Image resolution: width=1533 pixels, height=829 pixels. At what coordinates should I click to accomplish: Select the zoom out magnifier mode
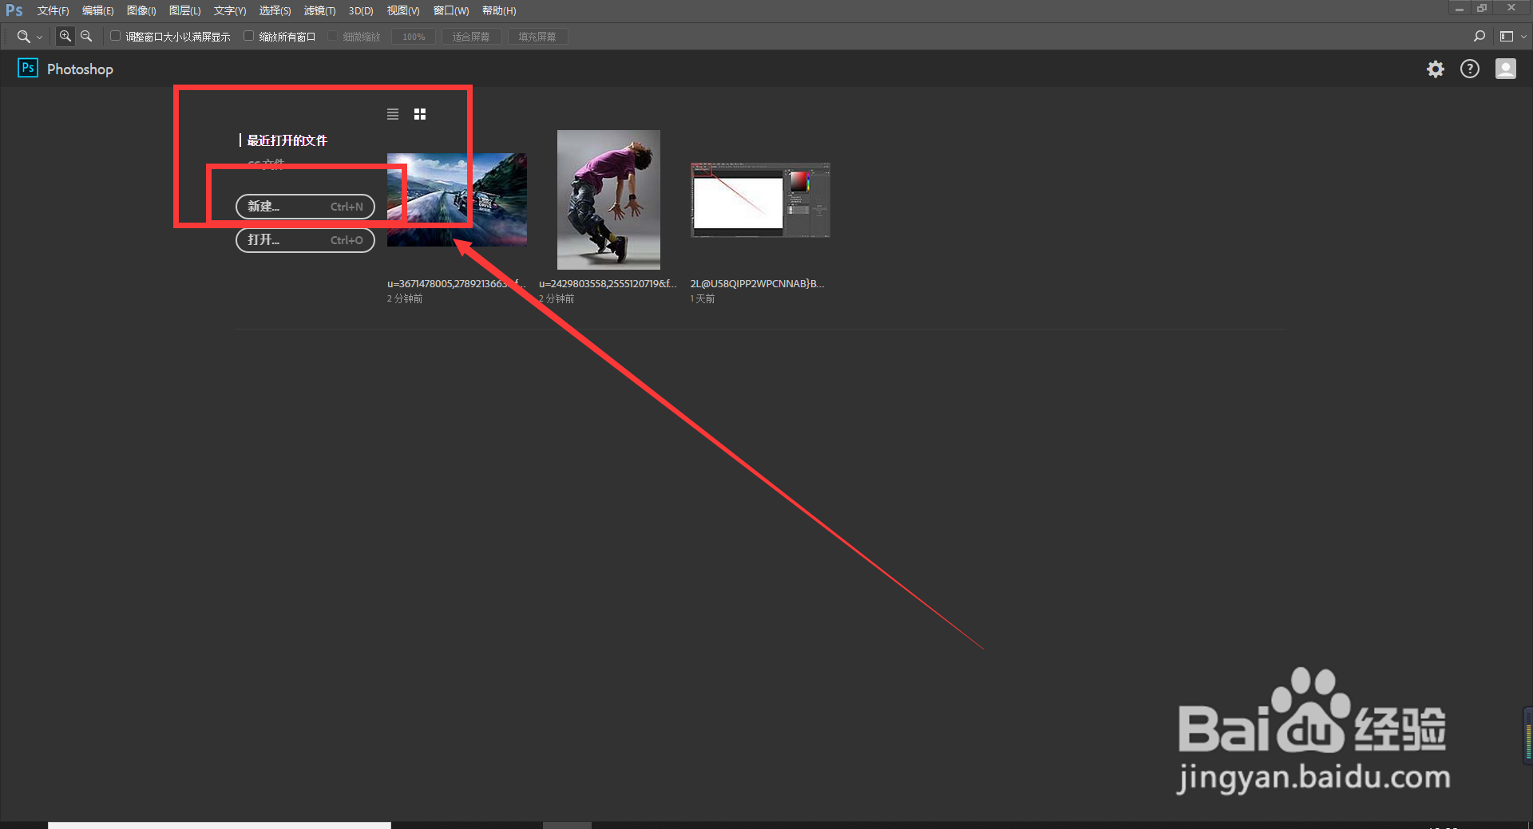point(86,37)
